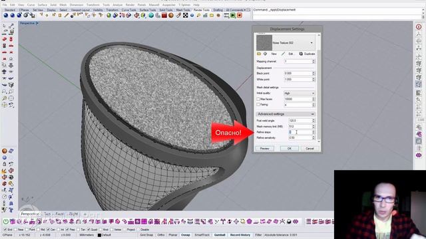
Task: Enable the Fairing checkbox
Action: pyautogui.click(x=258, y=105)
